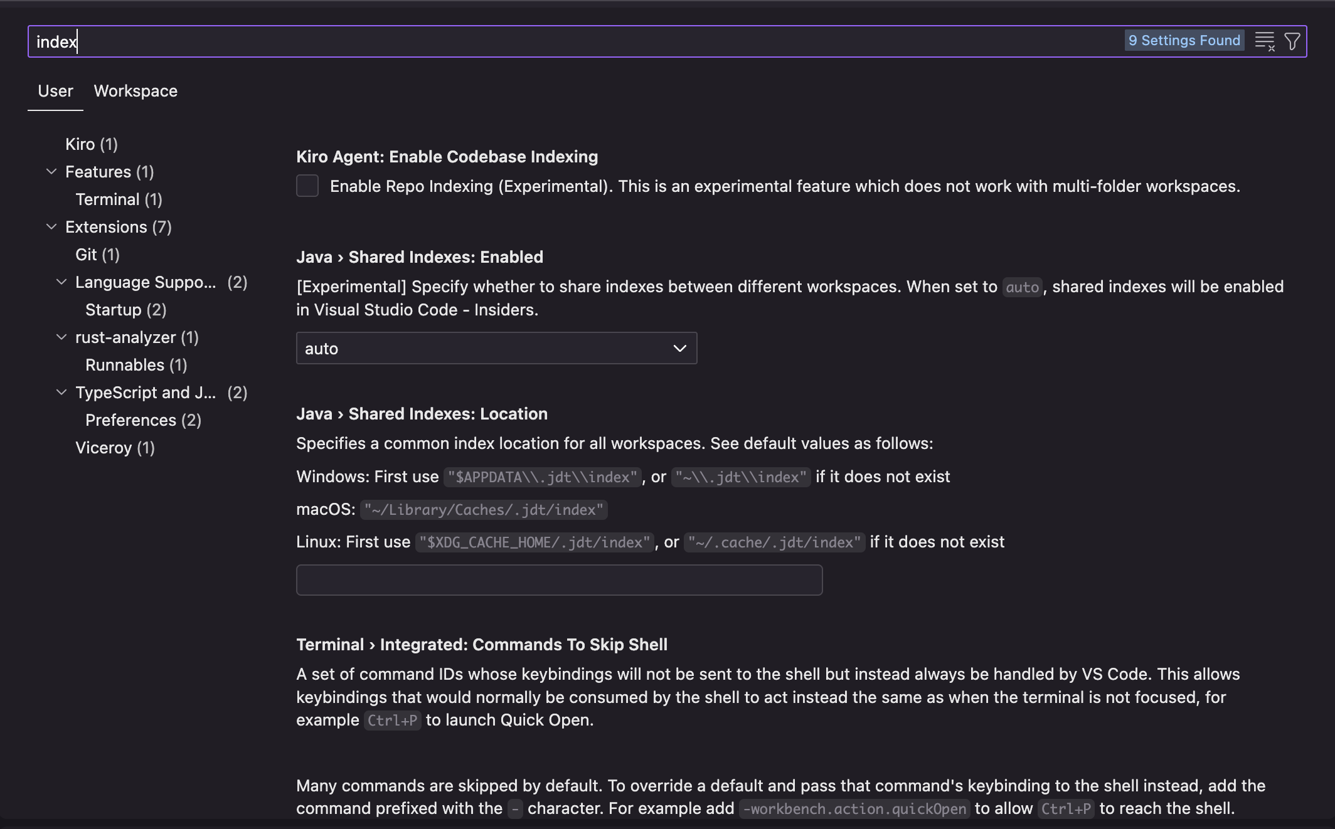Open the settings filter menu
The height and width of the screenshot is (829, 1335).
(1292, 41)
